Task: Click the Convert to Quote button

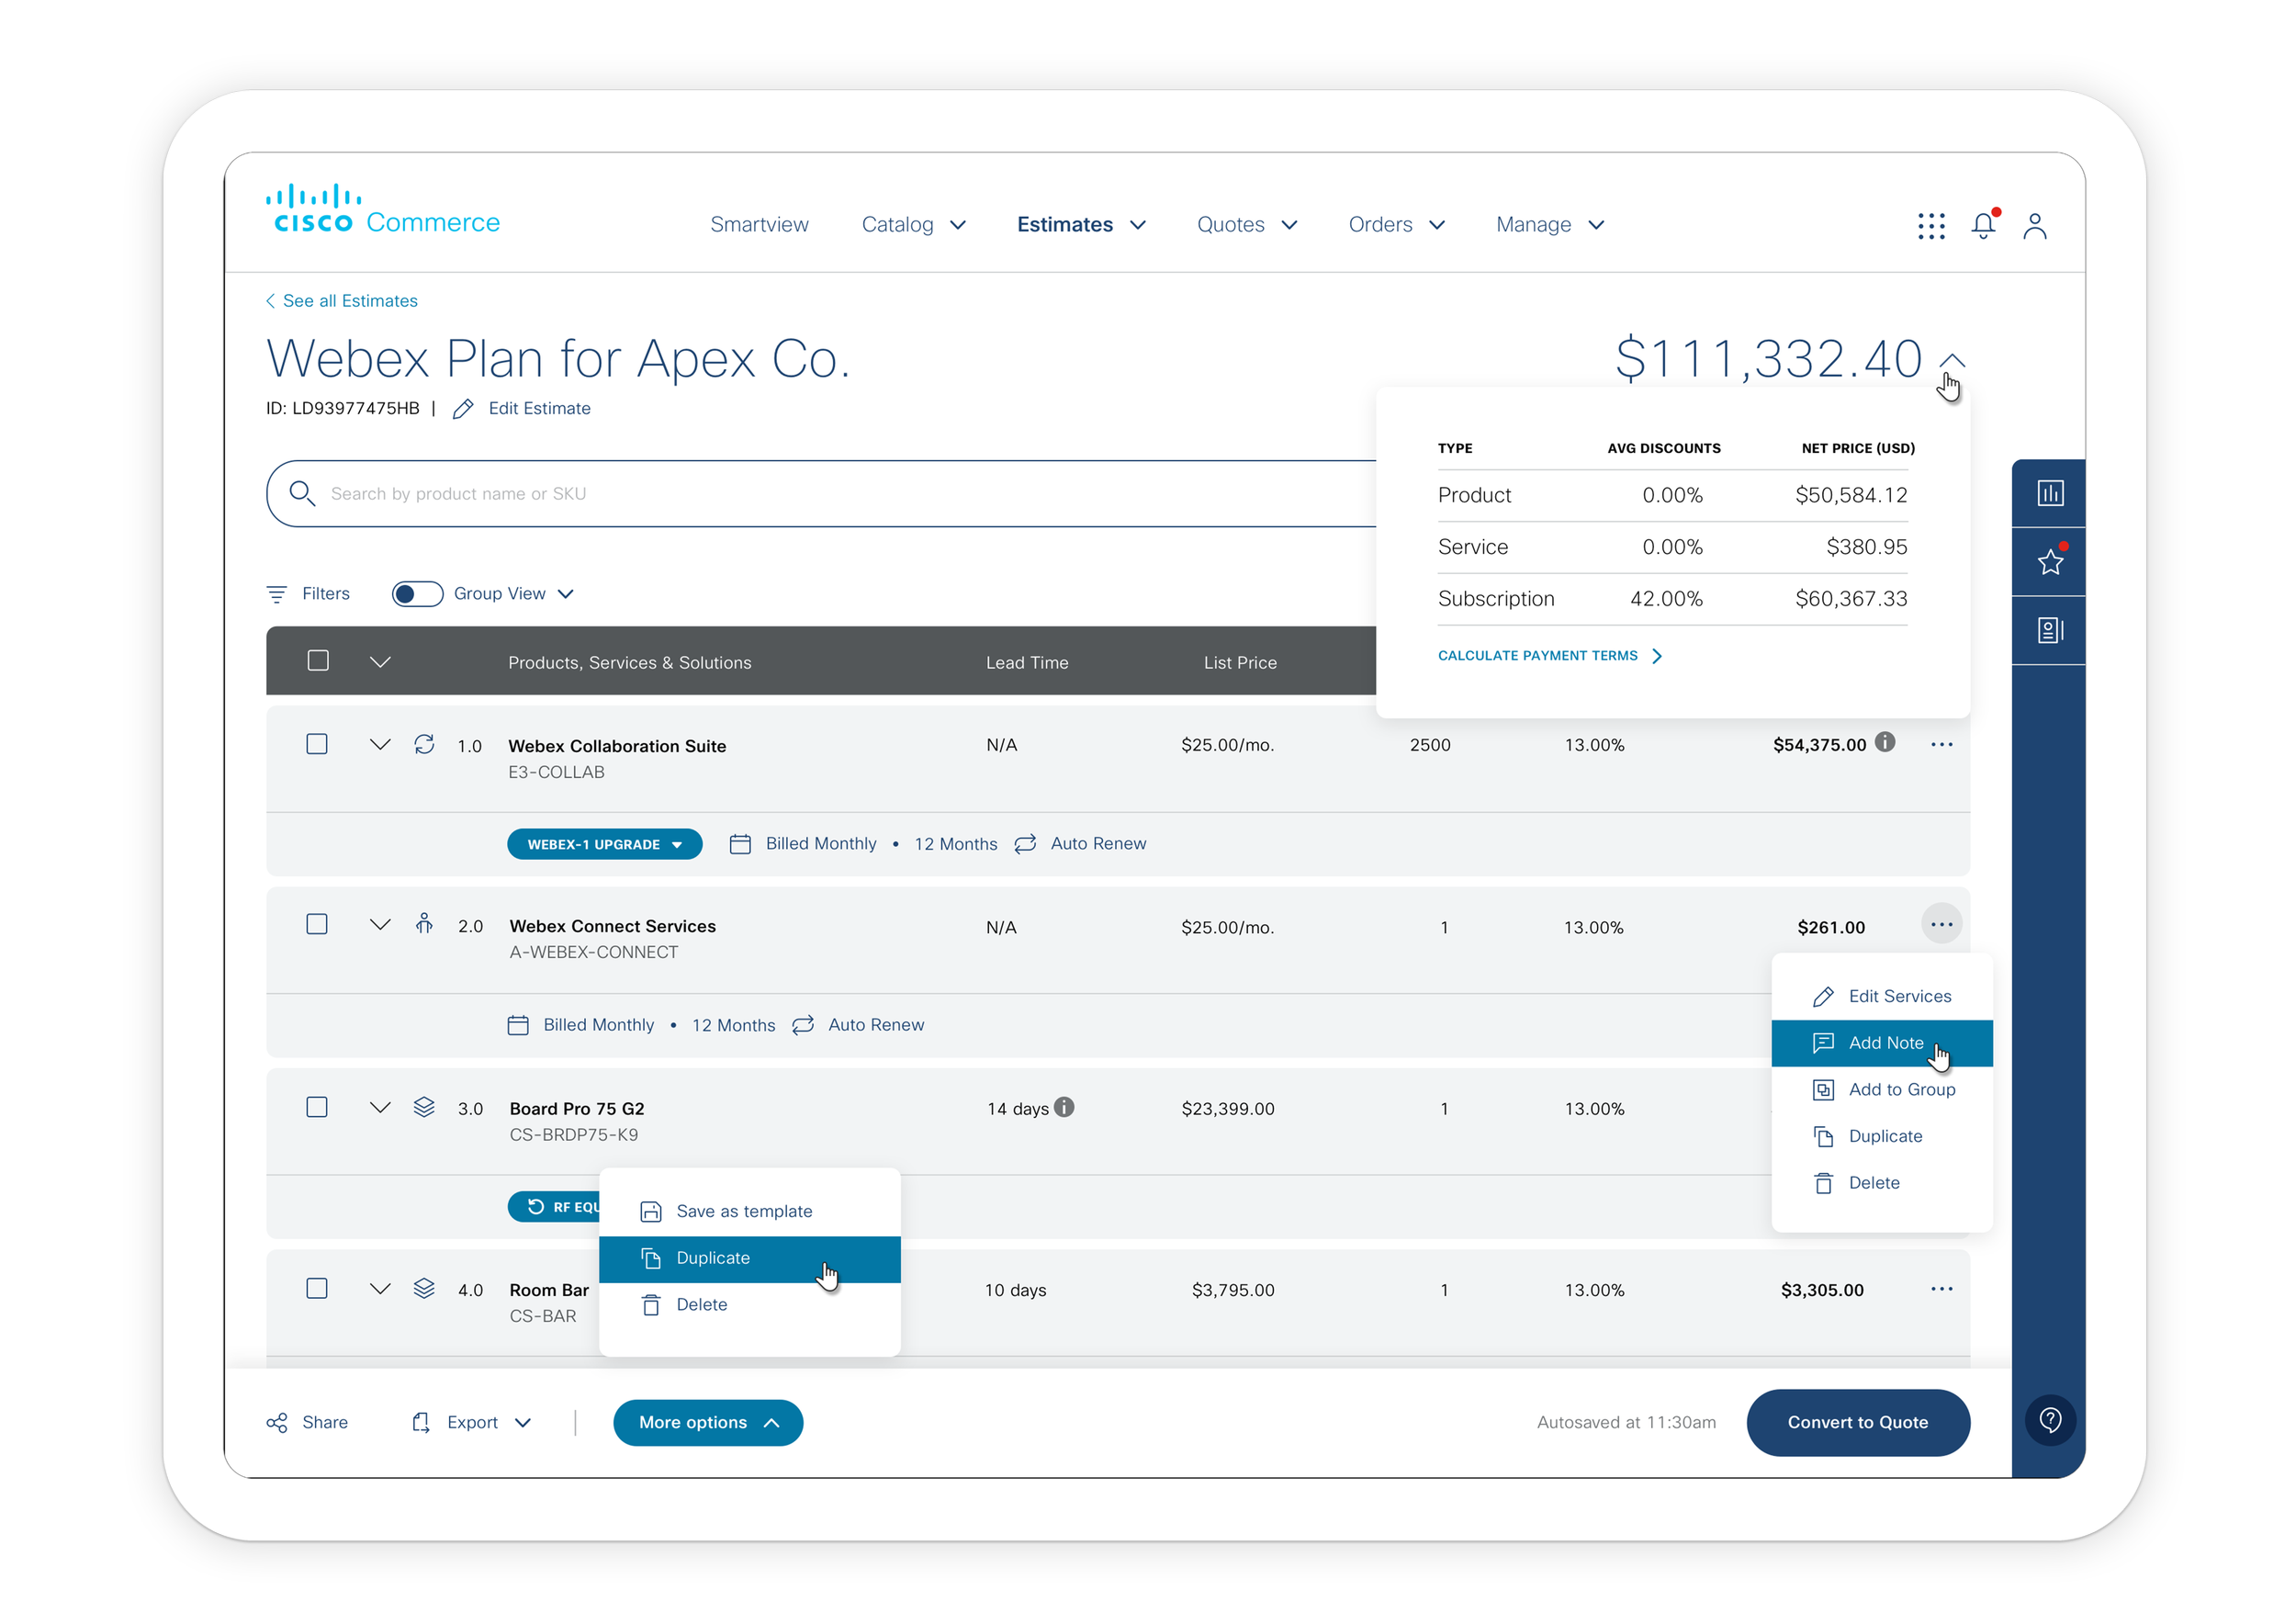Action: coord(1857,1422)
